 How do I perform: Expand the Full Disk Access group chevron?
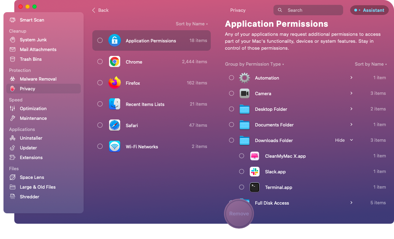(x=351, y=203)
